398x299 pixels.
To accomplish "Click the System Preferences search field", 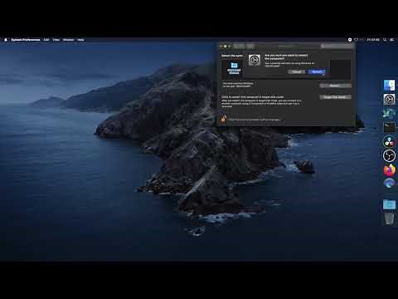I will pos(337,47).
